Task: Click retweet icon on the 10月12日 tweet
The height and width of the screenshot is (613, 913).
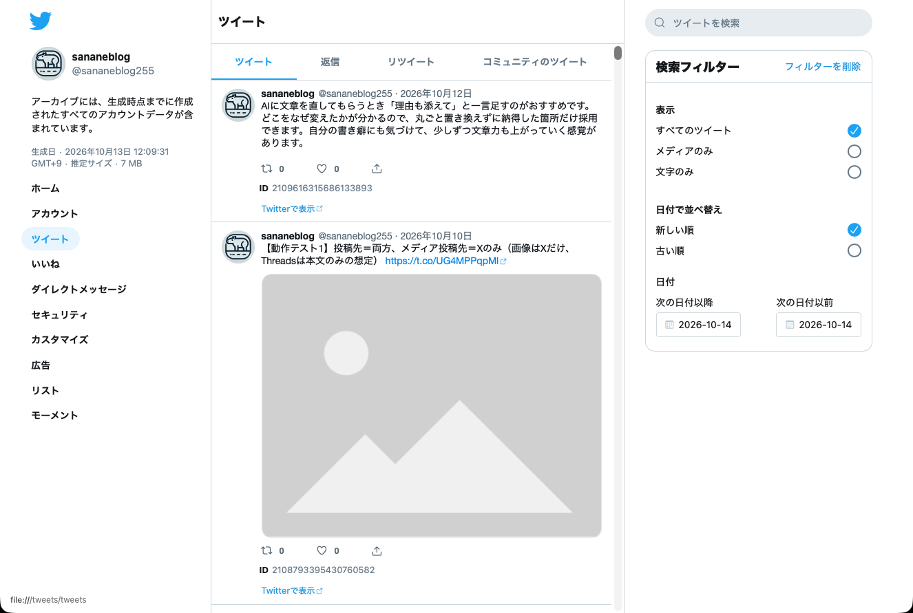Action: tap(266, 169)
